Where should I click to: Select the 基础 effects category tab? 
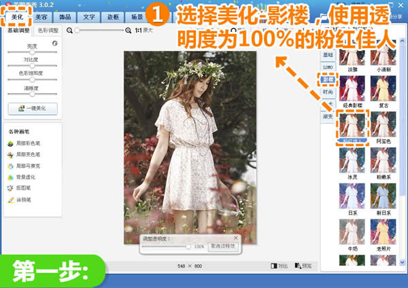328,55
